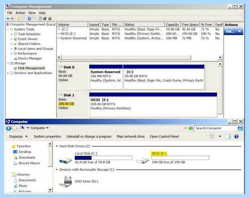This screenshot has width=249, height=198.
Task: Open the Help menu
Action: tap(42, 13)
